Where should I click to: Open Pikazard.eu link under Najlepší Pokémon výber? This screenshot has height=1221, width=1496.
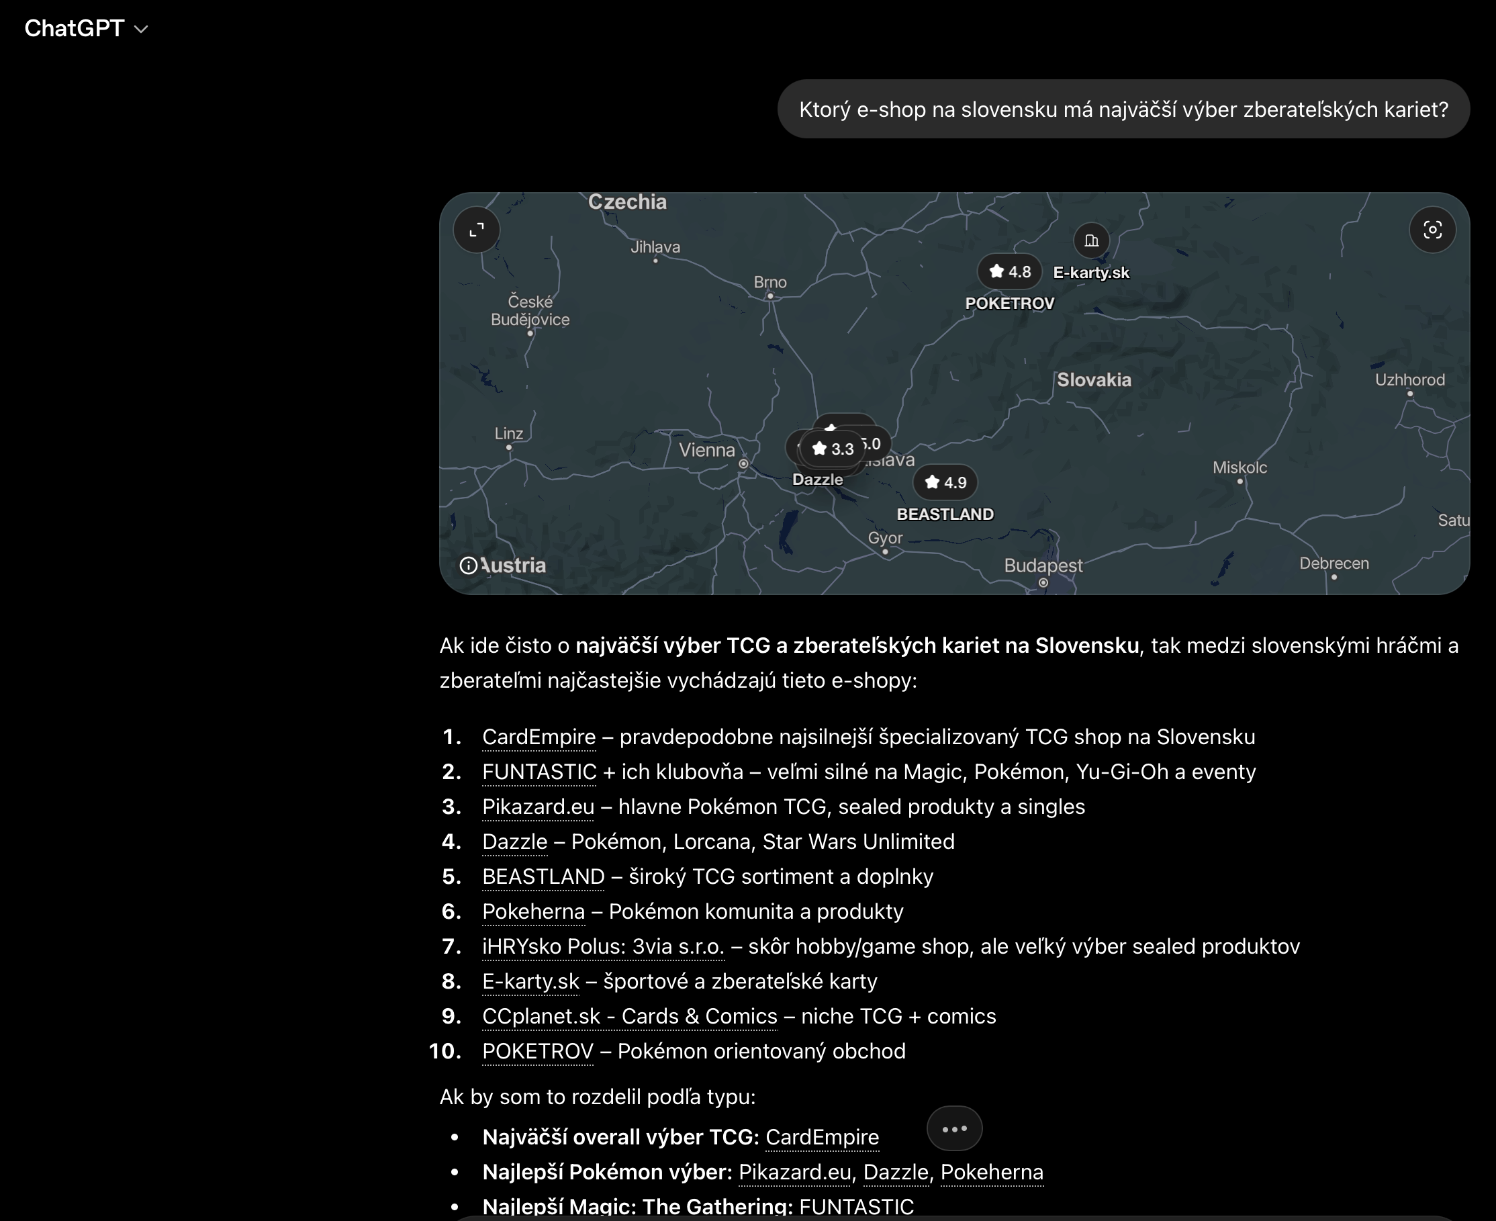794,1172
